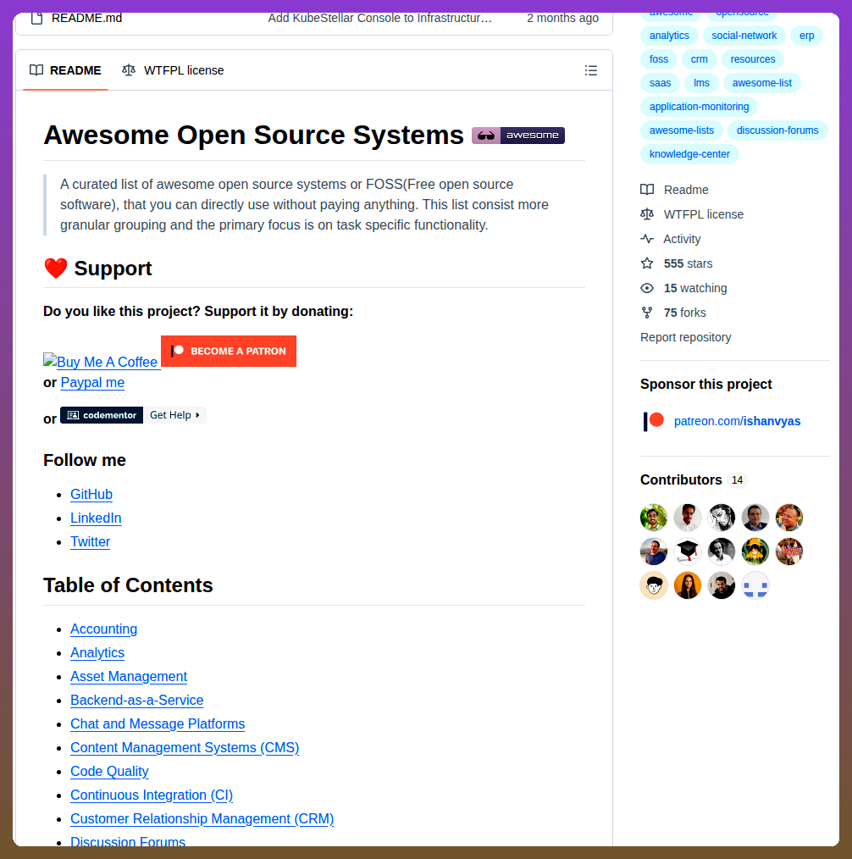Select the crm topic tag
This screenshot has width=852, height=859.
700,59
